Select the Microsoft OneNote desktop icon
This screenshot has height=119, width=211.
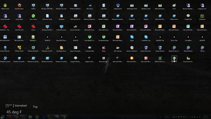click(x=146, y=28)
